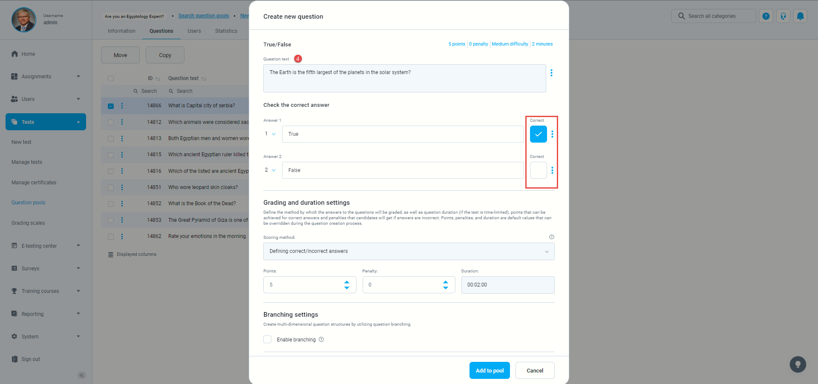Mark Answer 2 False as correct

[538, 170]
